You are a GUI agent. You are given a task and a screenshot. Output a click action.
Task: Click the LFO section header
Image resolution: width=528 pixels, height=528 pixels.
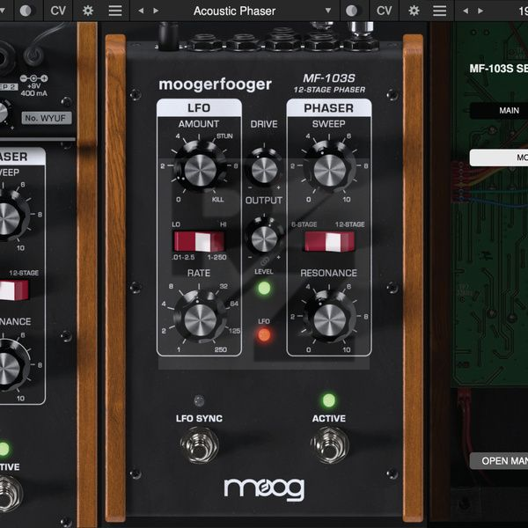click(x=199, y=108)
